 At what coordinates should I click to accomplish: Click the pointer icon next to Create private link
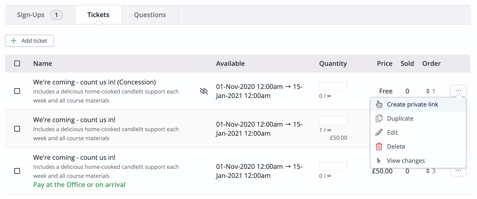pos(378,104)
